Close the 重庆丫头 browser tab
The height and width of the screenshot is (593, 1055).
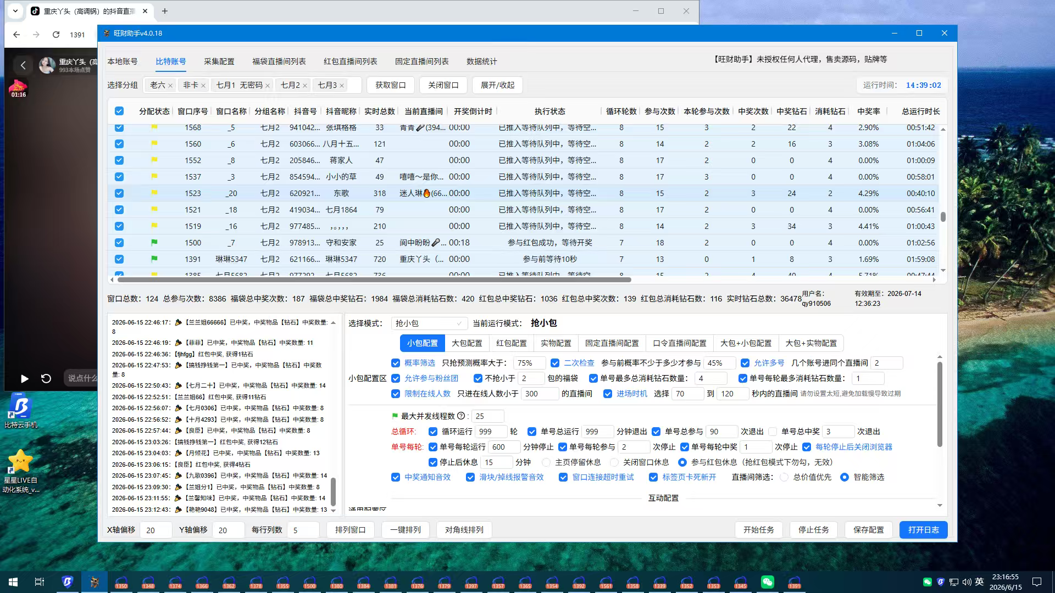click(145, 11)
